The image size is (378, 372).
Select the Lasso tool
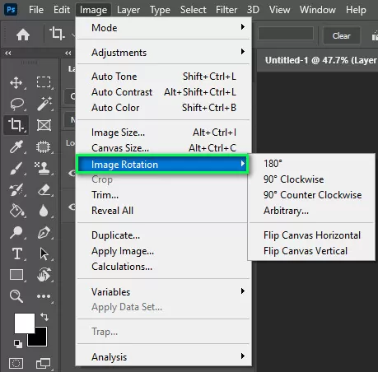16,104
